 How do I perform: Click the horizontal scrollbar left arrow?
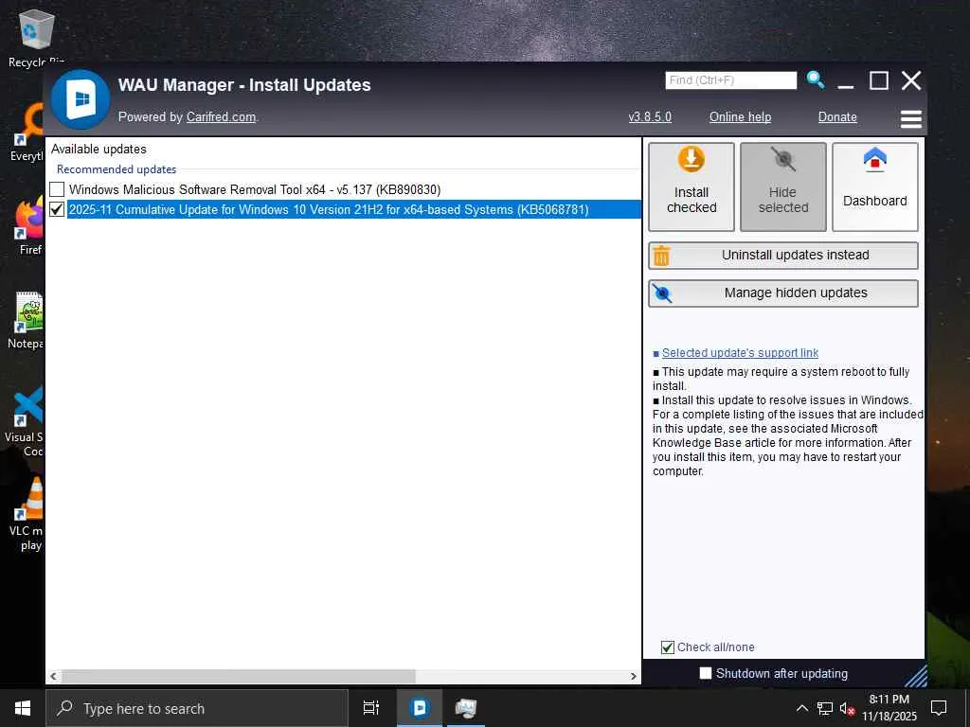(54, 676)
